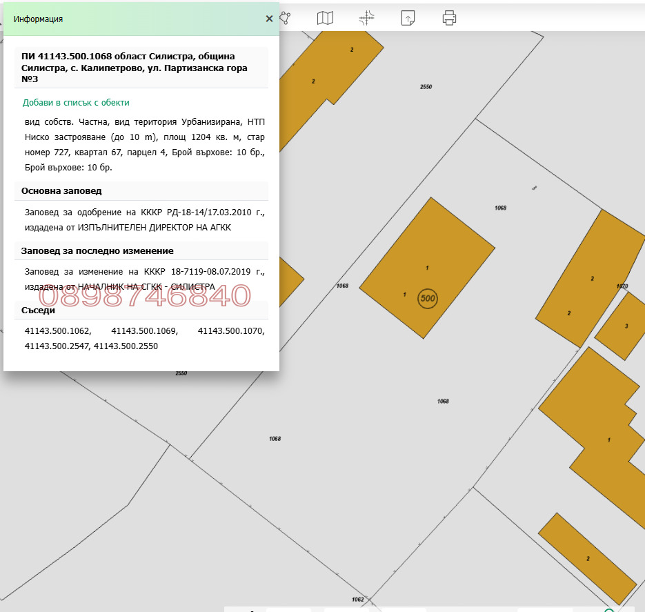Select neighbor 41143.500.1069
The height and width of the screenshot is (612, 645).
tap(145, 331)
